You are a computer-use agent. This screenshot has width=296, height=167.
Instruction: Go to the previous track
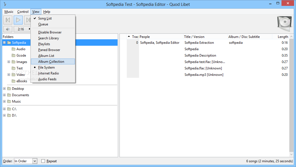tap(8, 20)
